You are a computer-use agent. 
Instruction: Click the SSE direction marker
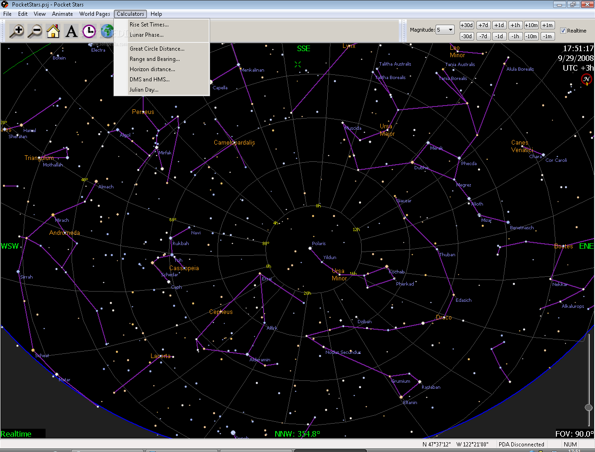(304, 48)
